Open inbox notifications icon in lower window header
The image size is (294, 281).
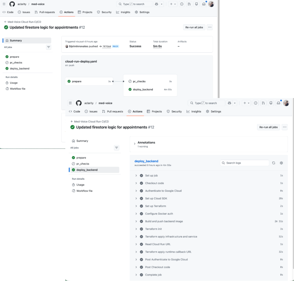tap(279, 103)
